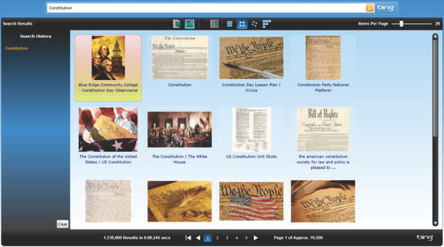Click the Bing logo beside search box
This screenshot has width=444, height=247.
[385, 8]
